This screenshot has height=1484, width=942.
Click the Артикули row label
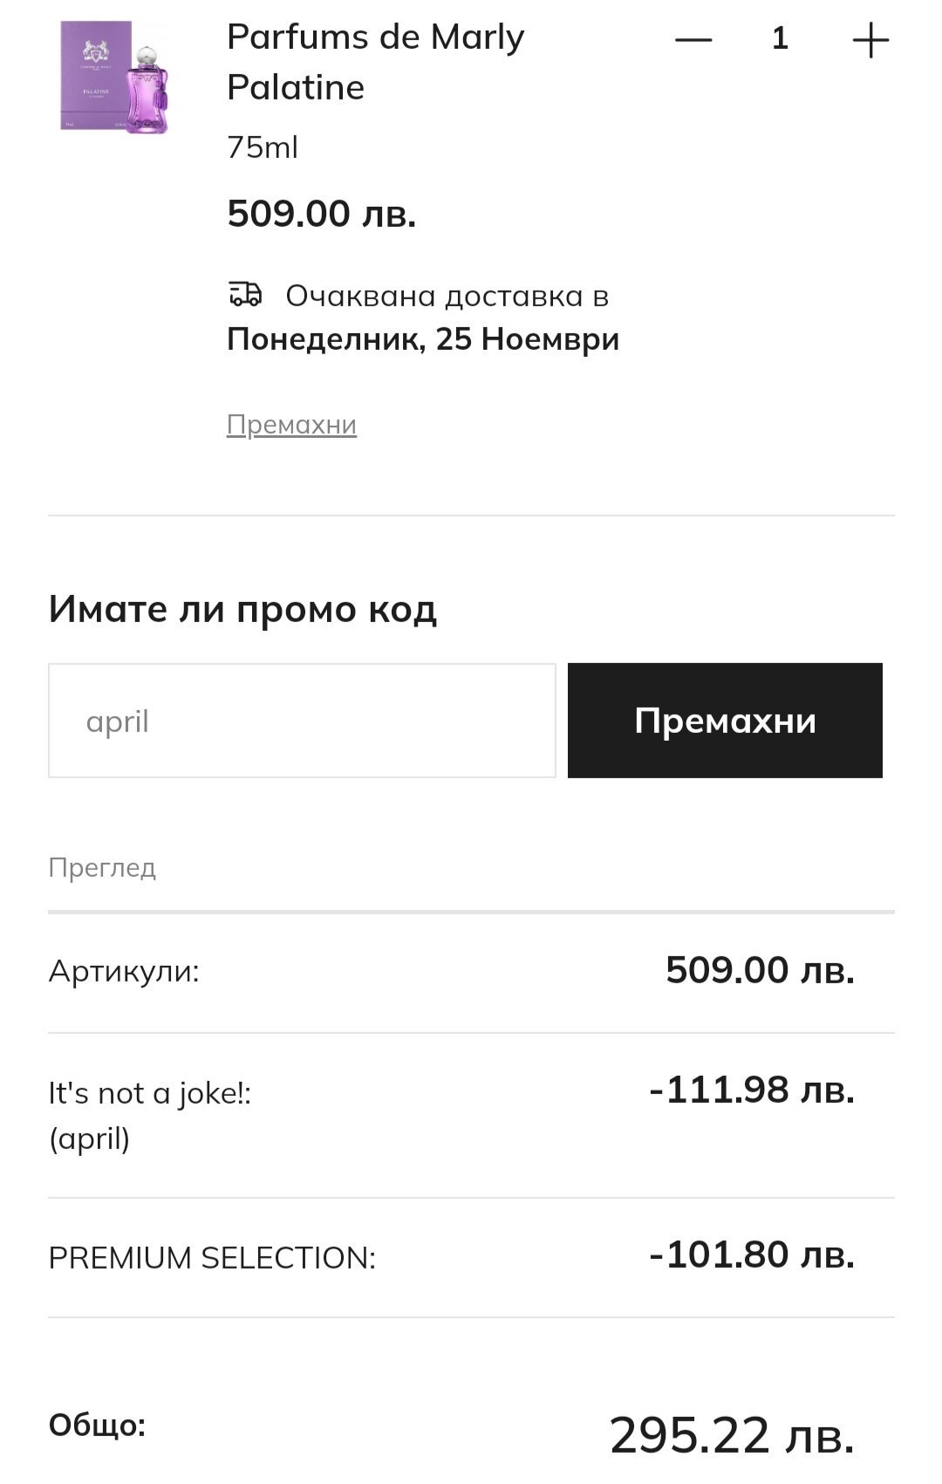click(124, 971)
